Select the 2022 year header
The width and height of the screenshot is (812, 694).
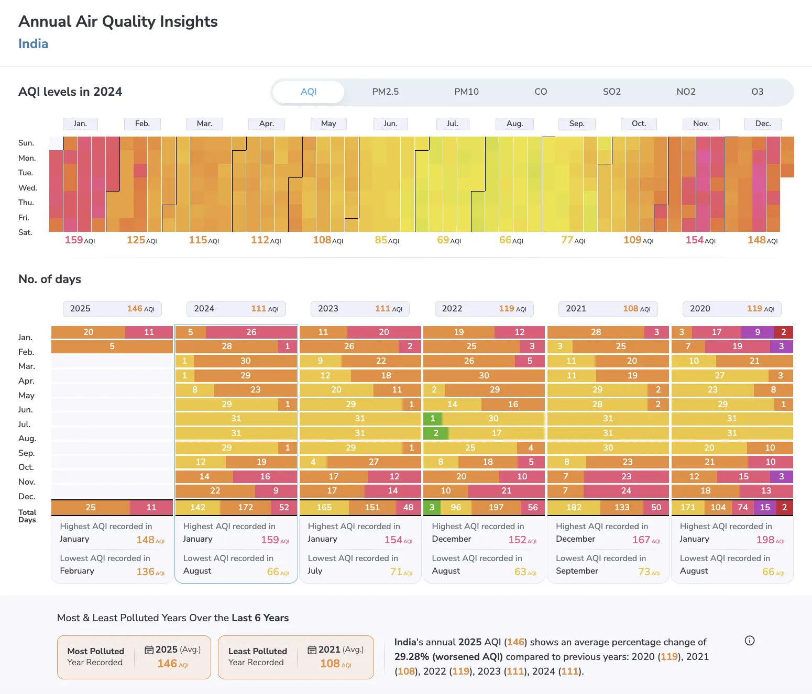484,309
